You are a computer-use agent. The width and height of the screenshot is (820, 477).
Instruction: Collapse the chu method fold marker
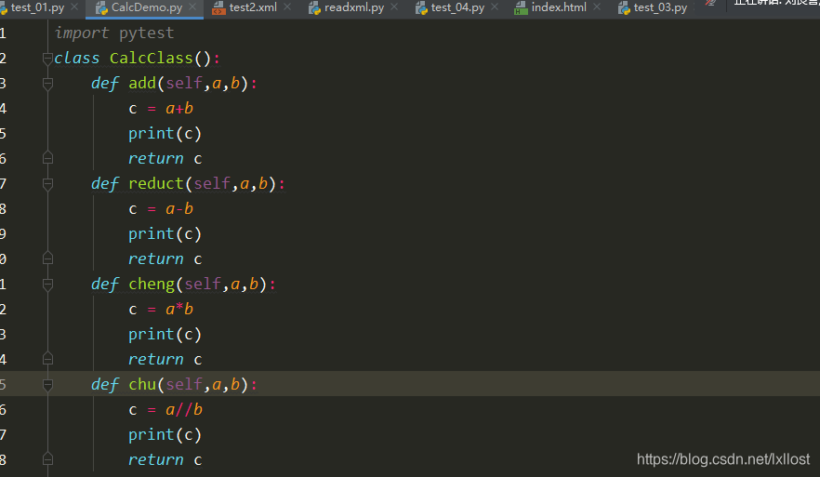click(47, 384)
